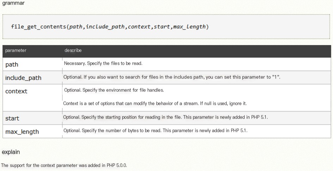Click the number of bytes description text
The image size is (333, 171).
point(155,131)
